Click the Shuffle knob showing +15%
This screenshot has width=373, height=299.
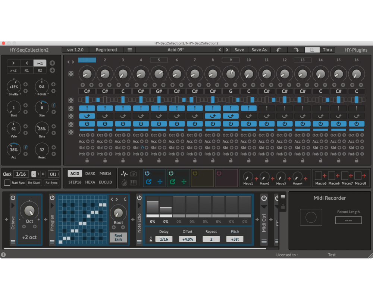point(14,86)
